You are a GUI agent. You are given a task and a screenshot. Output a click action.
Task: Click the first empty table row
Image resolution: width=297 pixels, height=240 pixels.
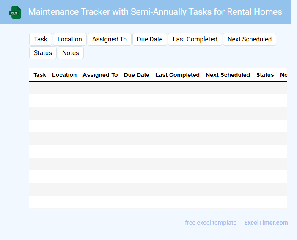[x=157, y=88]
